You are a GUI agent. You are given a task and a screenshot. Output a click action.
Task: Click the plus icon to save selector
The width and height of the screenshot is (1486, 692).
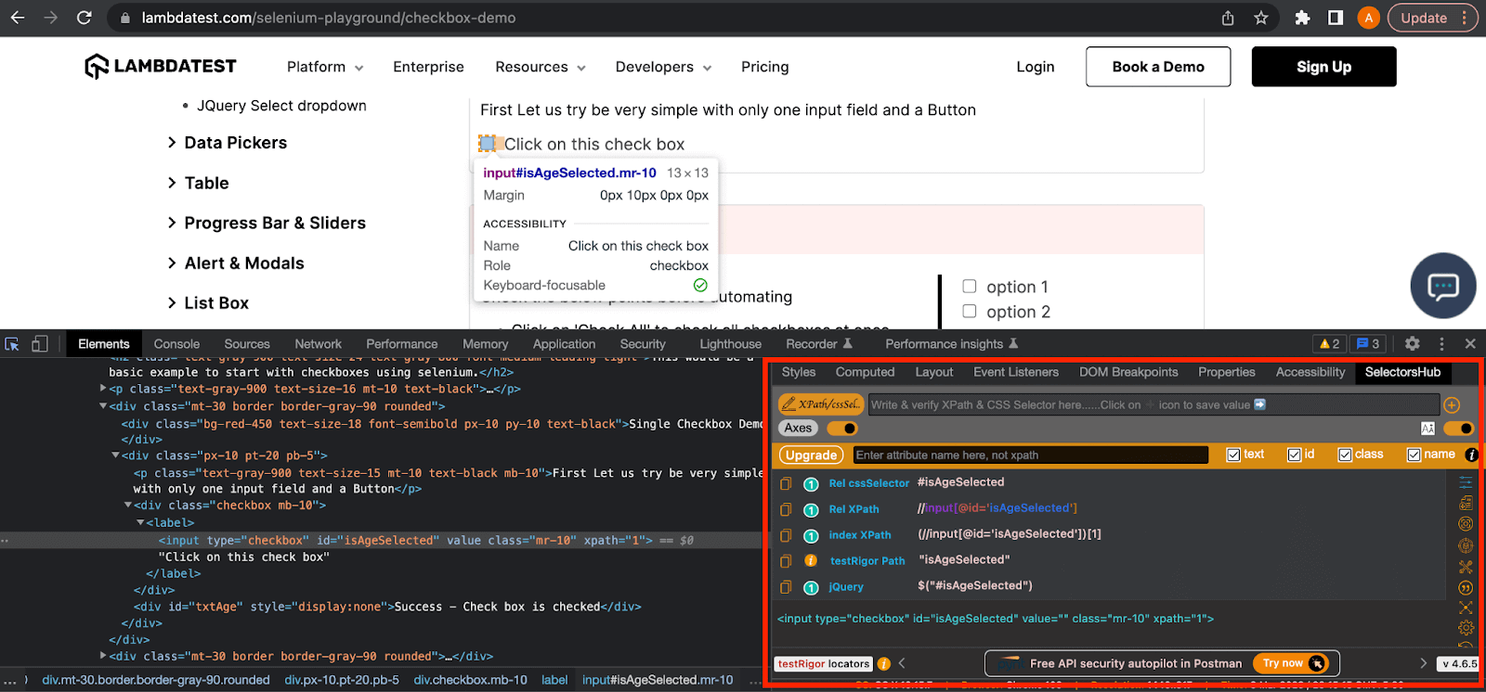[1452, 405]
